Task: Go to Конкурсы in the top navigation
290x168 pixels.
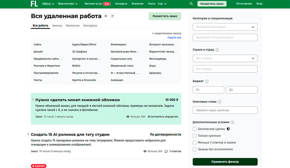Action: click(x=121, y=4)
